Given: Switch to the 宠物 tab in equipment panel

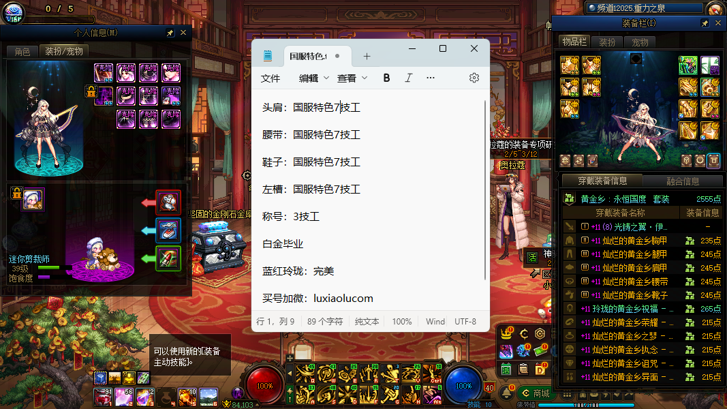Looking at the screenshot, I should tap(640, 42).
